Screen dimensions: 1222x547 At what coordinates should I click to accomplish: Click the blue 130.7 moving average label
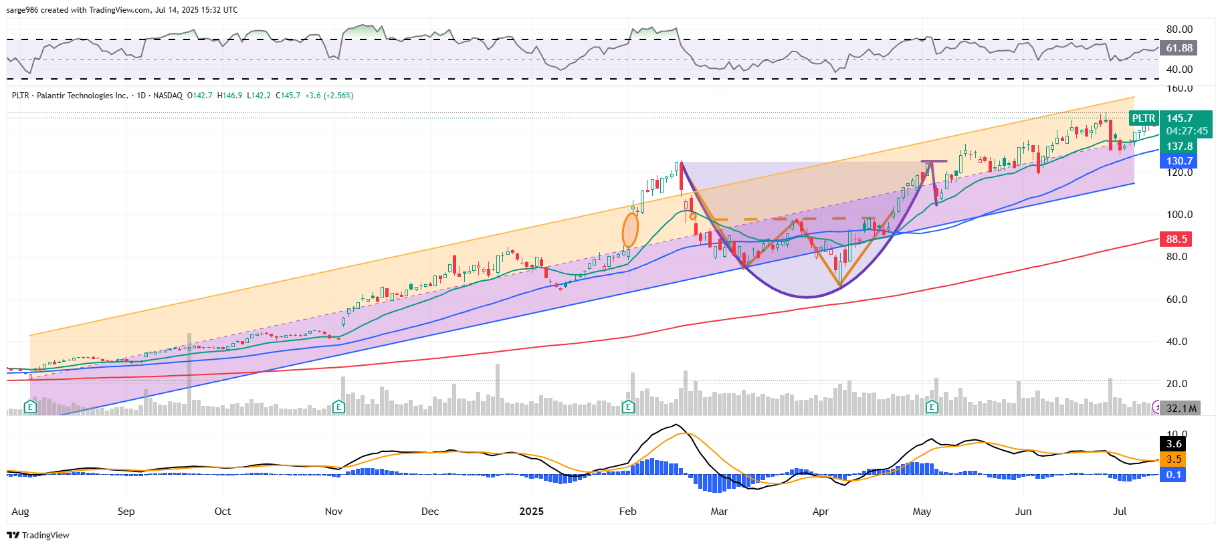pos(1179,160)
